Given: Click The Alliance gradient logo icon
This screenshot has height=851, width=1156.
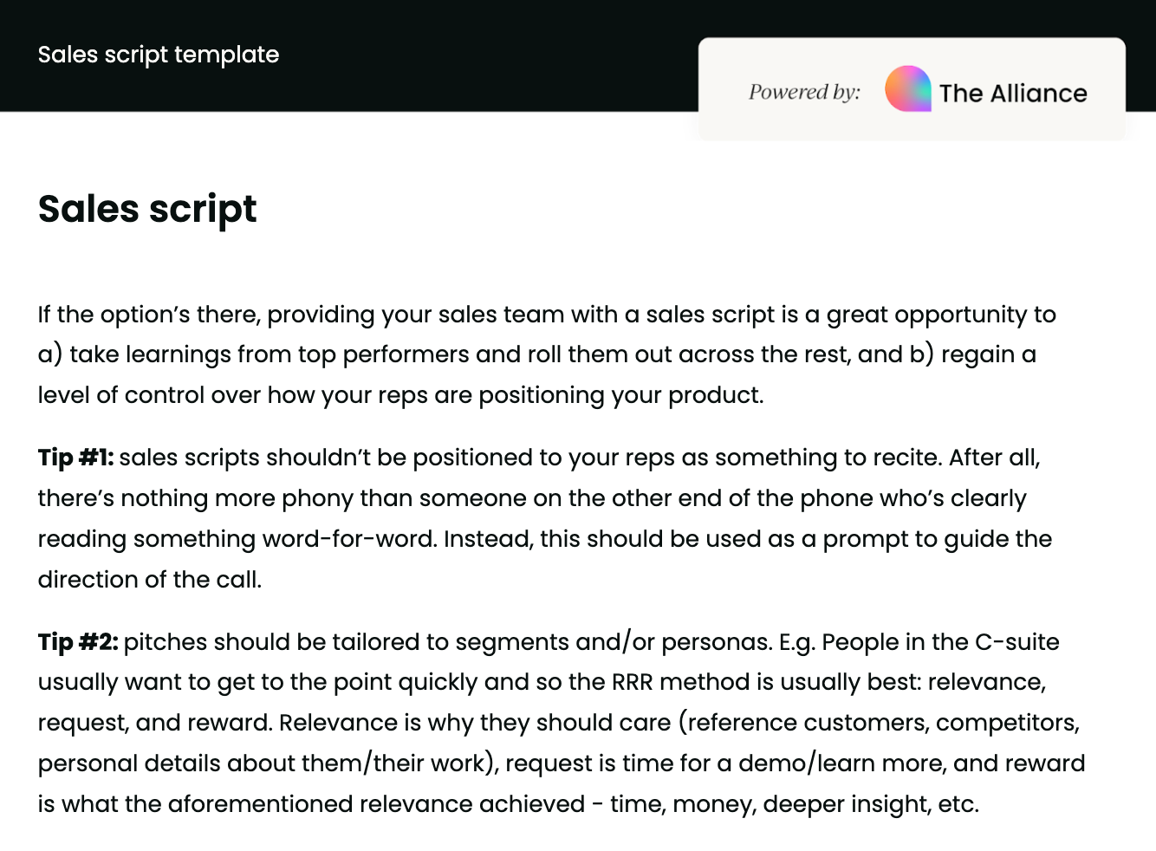Looking at the screenshot, I should point(907,89).
